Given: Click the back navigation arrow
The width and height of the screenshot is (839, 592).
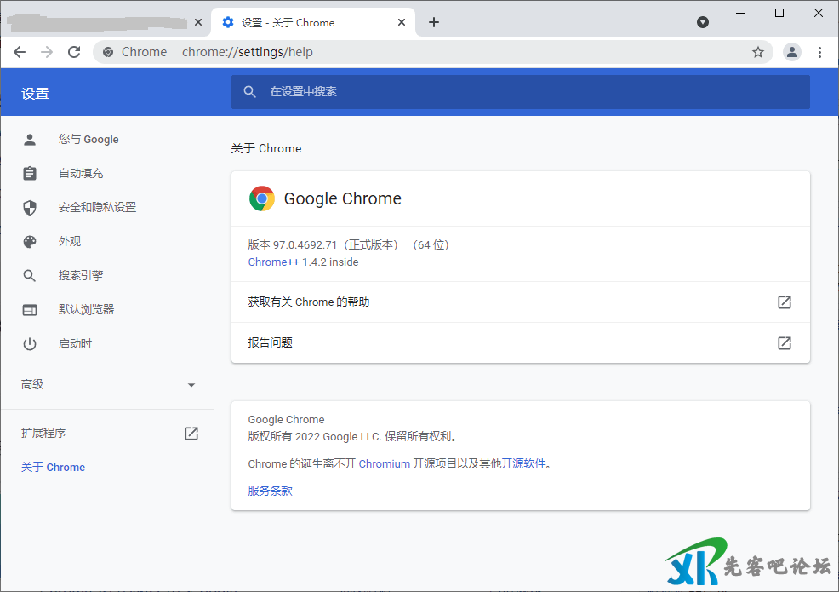Looking at the screenshot, I should tap(20, 52).
